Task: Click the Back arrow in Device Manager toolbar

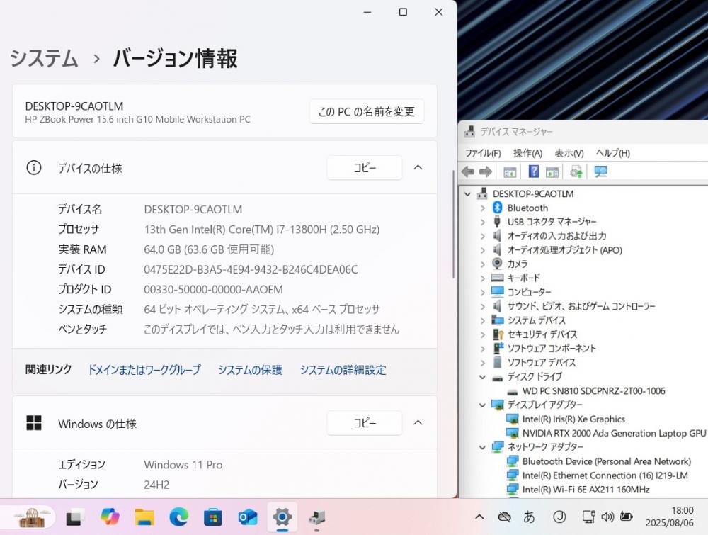Action: (x=468, y=171)
